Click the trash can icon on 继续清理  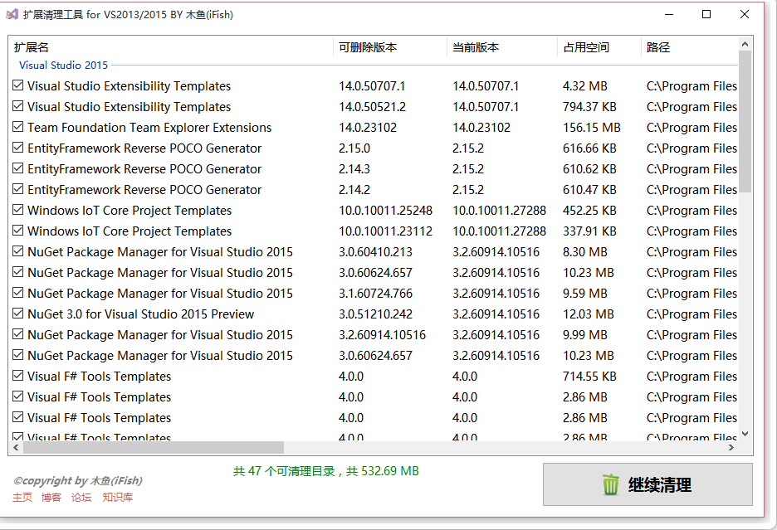[x=610, y=484]
